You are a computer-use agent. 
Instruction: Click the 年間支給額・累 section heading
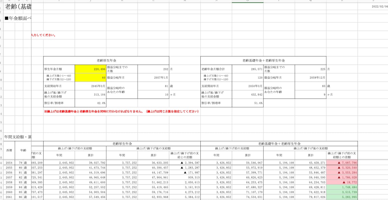[18, 137]
